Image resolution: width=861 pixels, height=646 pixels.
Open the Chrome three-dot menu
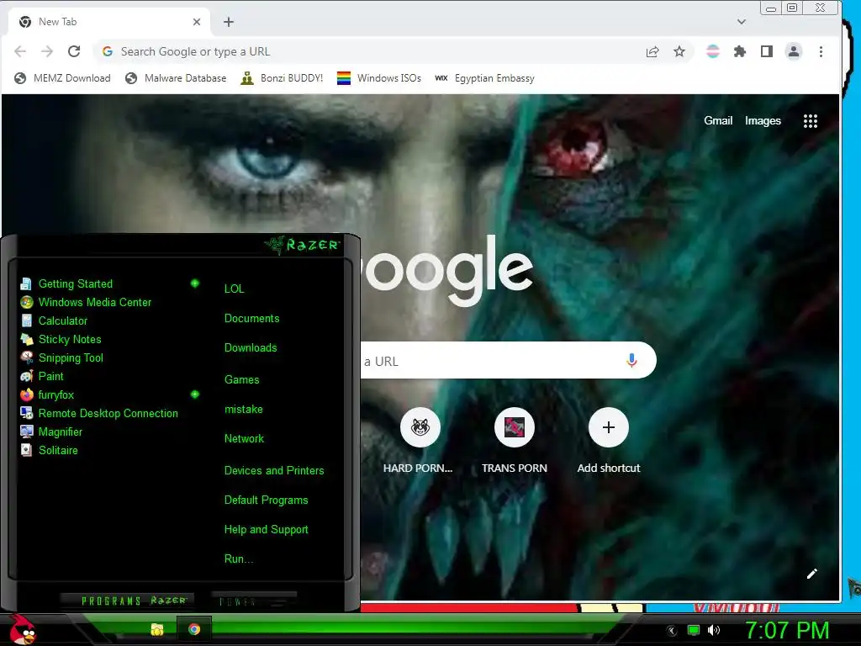(x=821, y=51)
